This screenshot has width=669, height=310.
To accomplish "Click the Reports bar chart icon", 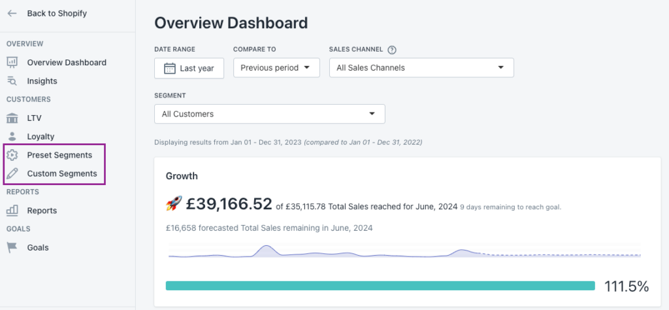I will tap(12, 210).
